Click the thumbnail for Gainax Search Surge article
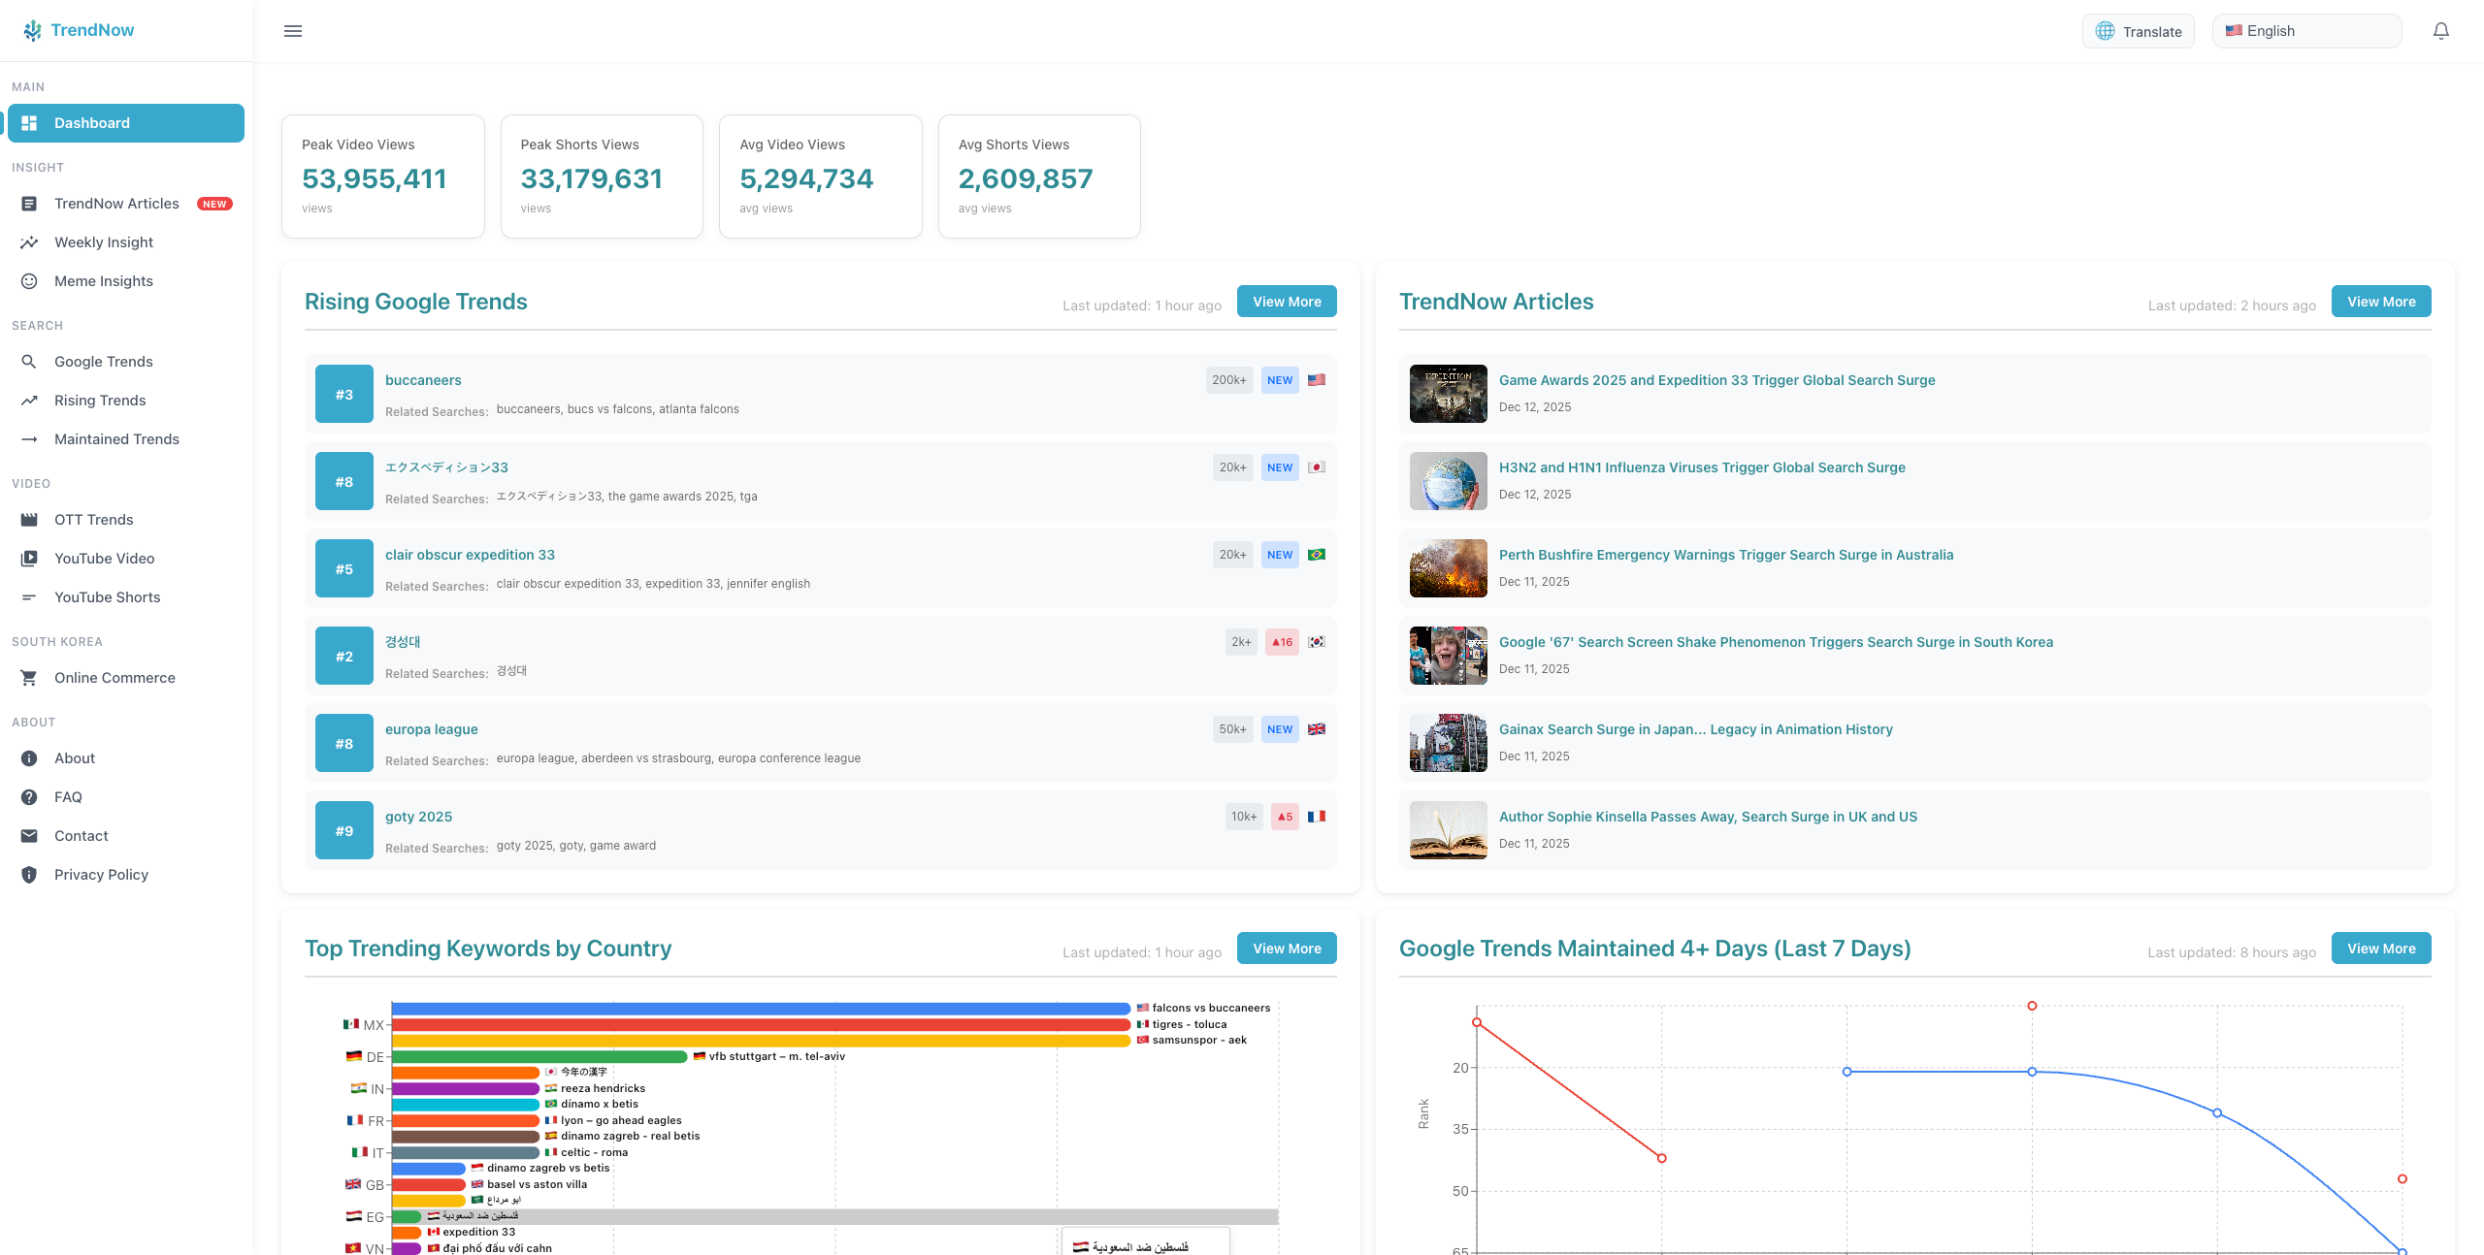Screen dimensions: 2484x1255 coord(1447,742)
